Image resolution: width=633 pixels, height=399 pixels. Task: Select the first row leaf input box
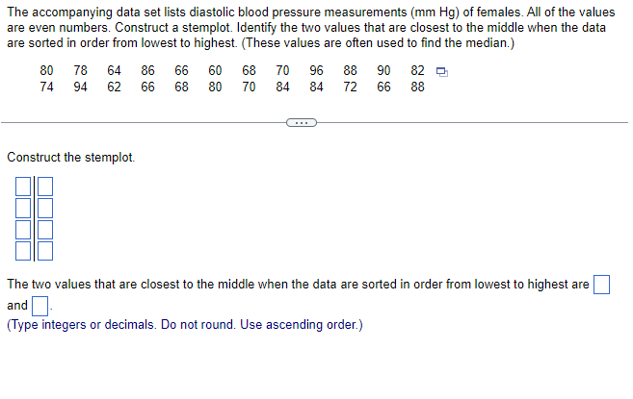click(45, 187)
